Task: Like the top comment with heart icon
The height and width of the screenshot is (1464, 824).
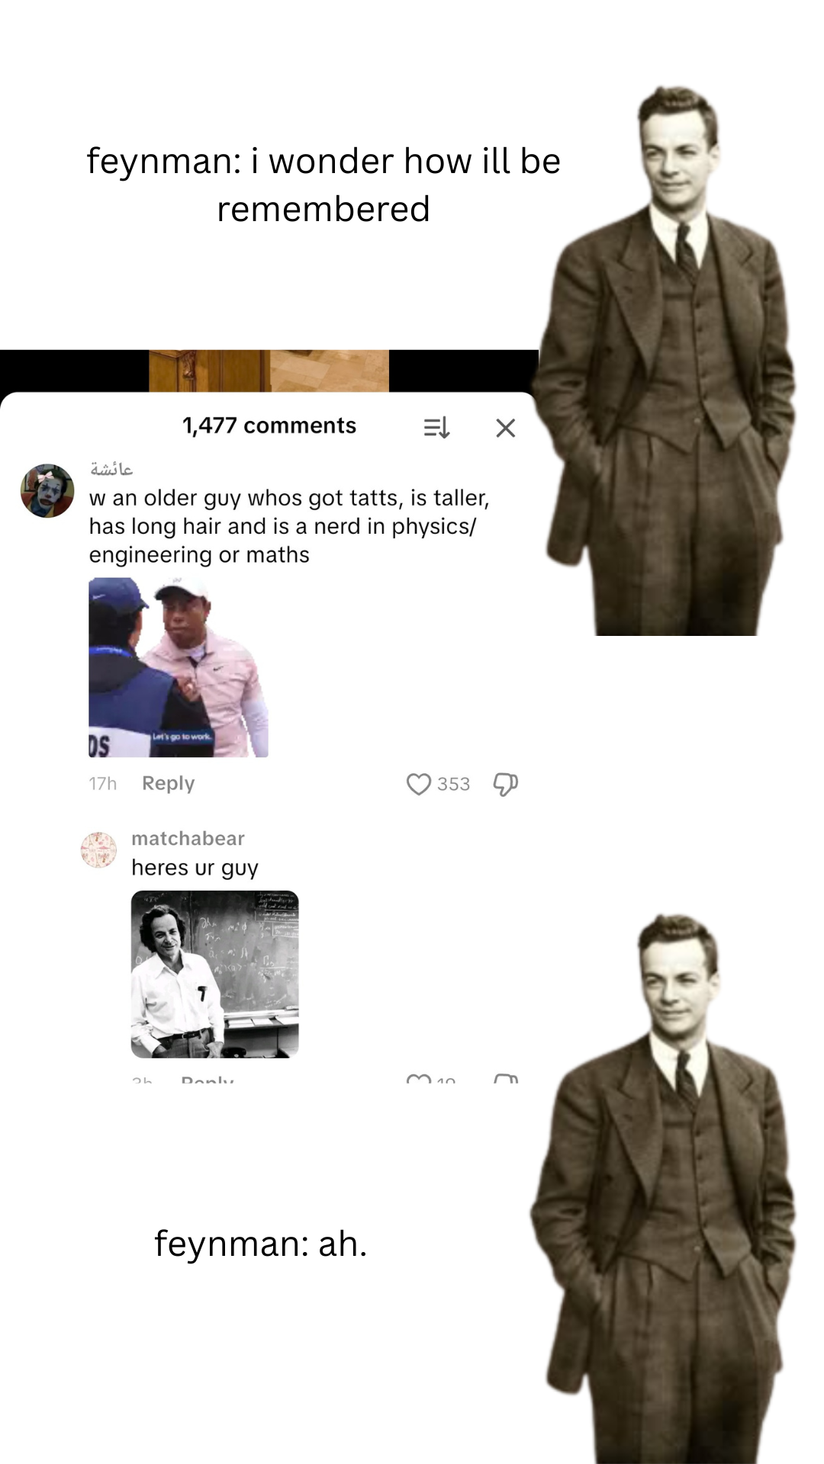Action: 419,784
